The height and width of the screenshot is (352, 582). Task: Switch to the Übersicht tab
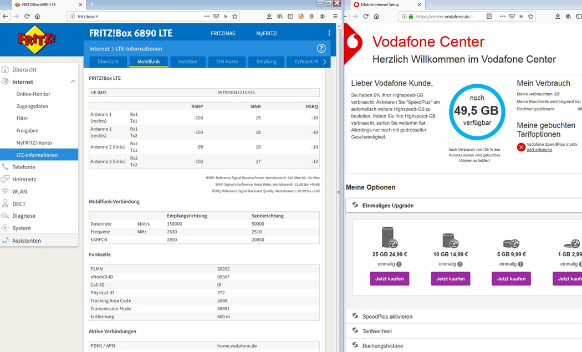point(108,62)
